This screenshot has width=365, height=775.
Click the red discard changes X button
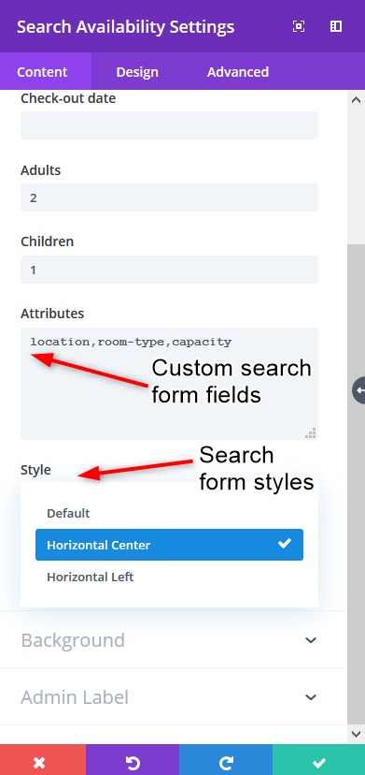point(43,760)
